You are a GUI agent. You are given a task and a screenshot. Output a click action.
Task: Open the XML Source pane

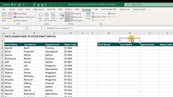88,16
